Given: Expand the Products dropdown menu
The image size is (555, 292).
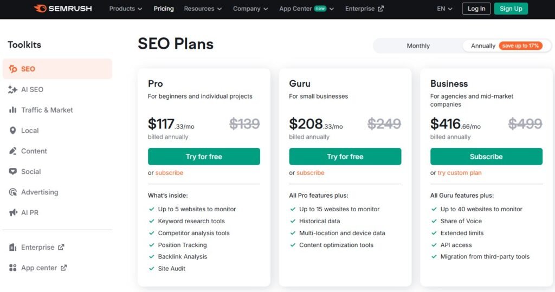Looking at the screenshot, I should click(125, 9).
